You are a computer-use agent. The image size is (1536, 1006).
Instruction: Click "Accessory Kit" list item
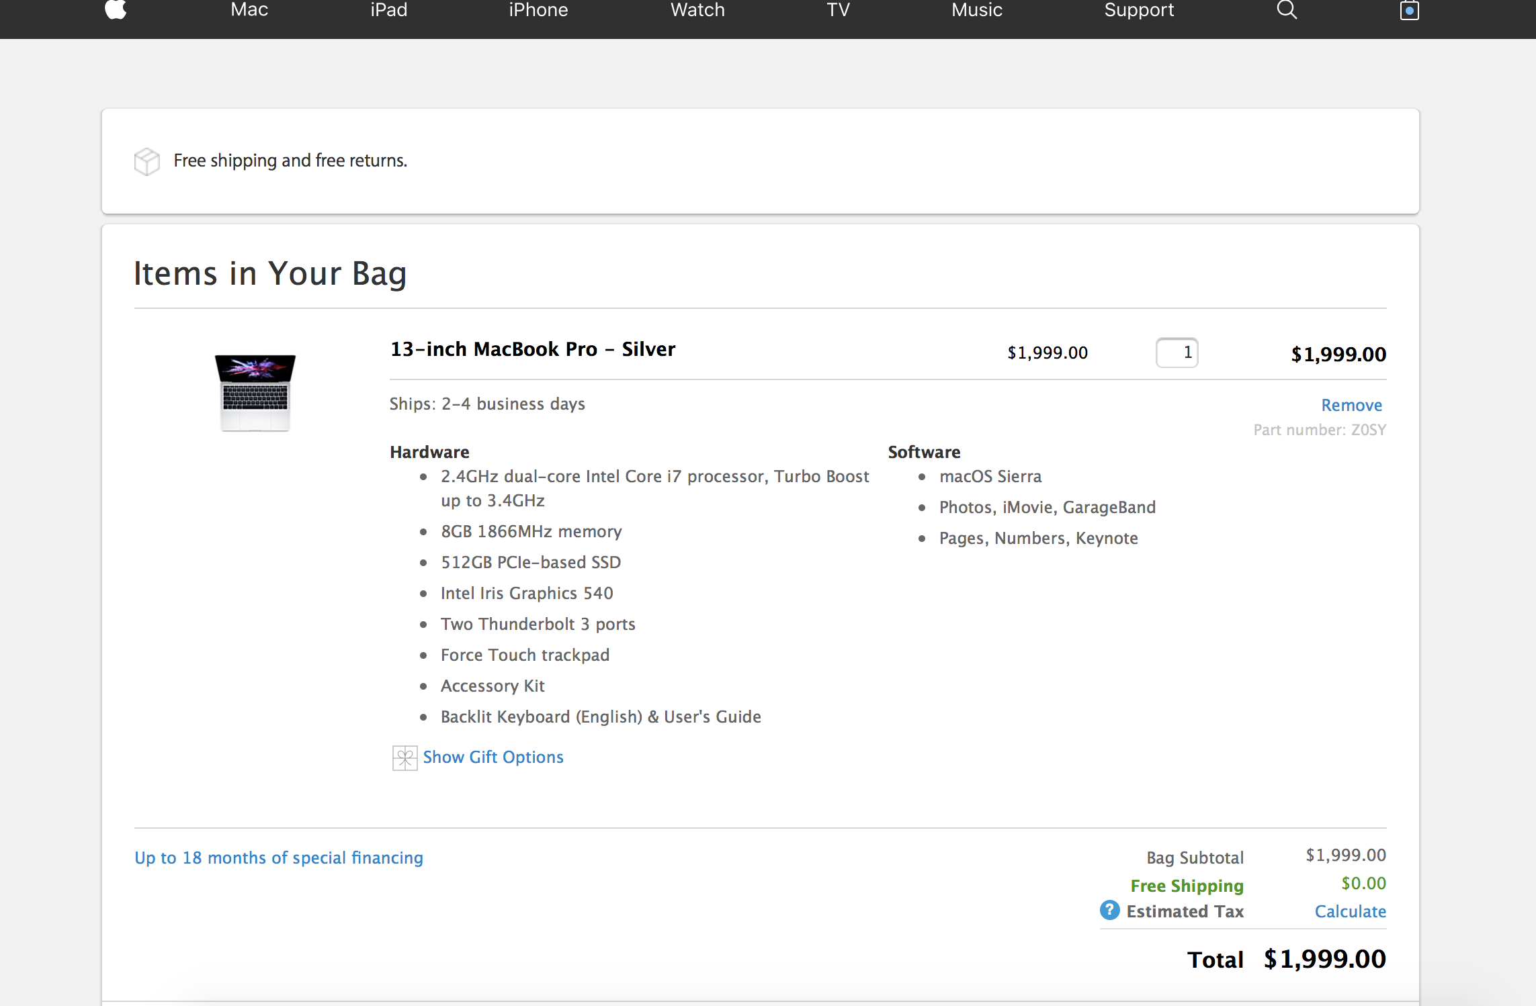tap(493, 686)
